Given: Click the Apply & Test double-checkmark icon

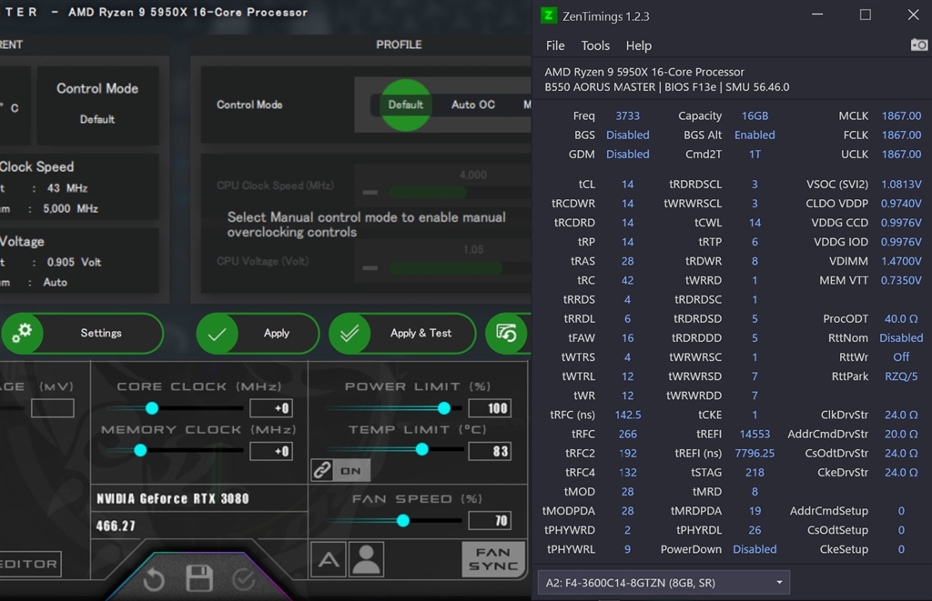Looking at the screenshot, I should click(x=350, y=334).
